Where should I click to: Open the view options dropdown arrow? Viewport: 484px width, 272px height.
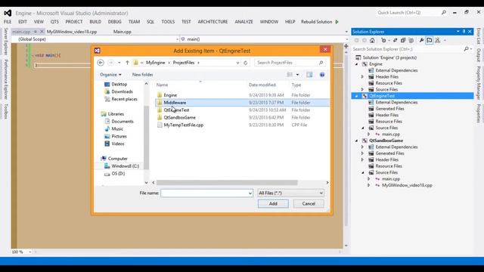coord(297,75)
